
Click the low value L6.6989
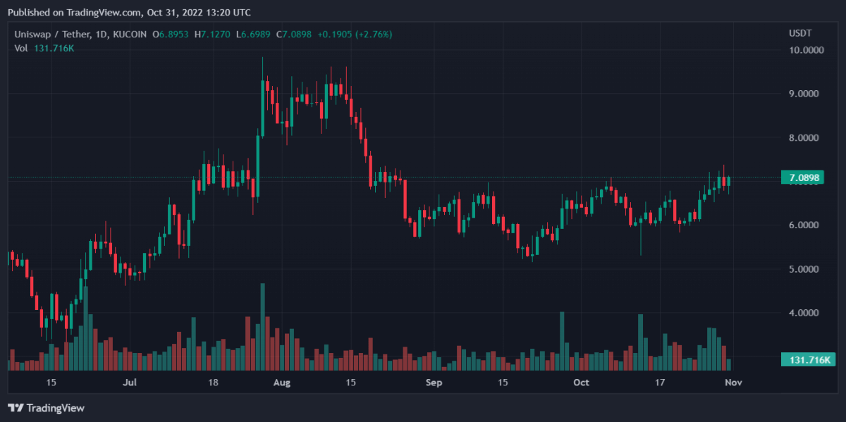pyautogui.click(x=254, y=34)
